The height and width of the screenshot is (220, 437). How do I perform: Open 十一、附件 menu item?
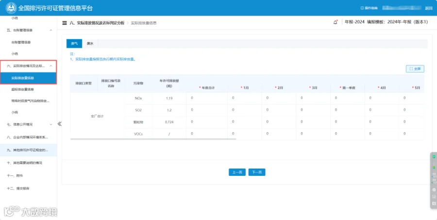pyautogui.click(x=15, y=176)
